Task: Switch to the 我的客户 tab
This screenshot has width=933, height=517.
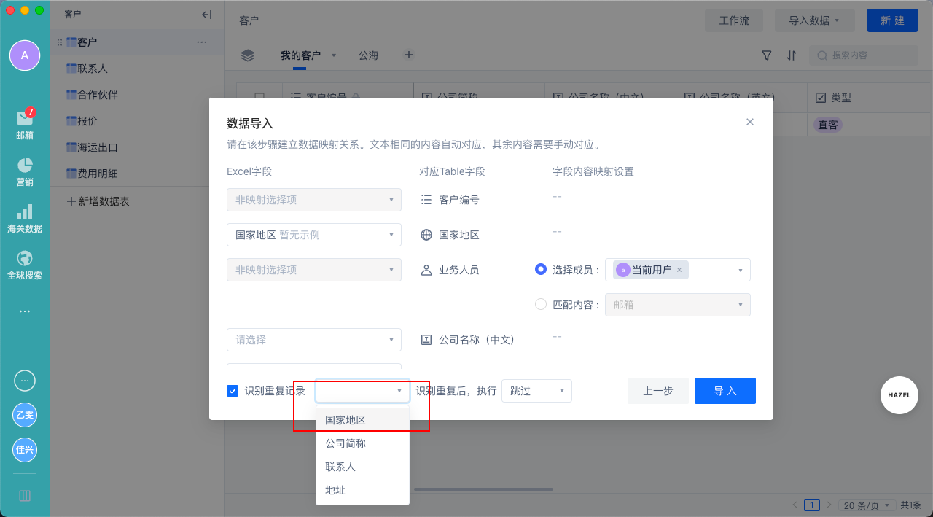Action: (300, 55)
